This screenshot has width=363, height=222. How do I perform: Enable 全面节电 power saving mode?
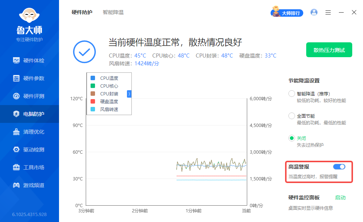(292, 116)
